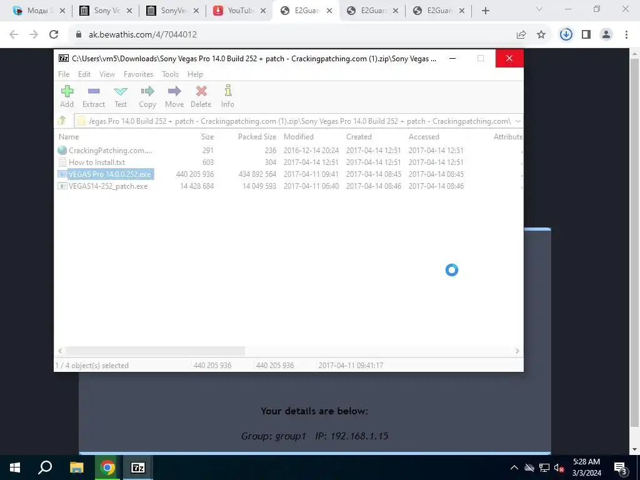Sort files by the Name column
Viewport: 640px width, 480px height.
(x=69, y=137)
